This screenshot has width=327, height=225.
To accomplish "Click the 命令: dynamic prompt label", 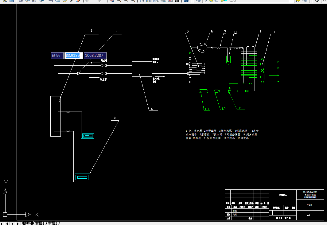I will 57,56.
